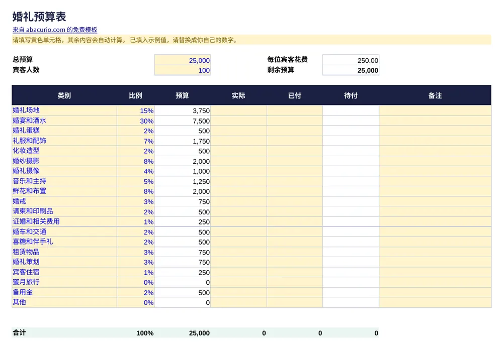Select the 备注 cell for 其他
Screen dimensions: 503x349
click(435, 302)
